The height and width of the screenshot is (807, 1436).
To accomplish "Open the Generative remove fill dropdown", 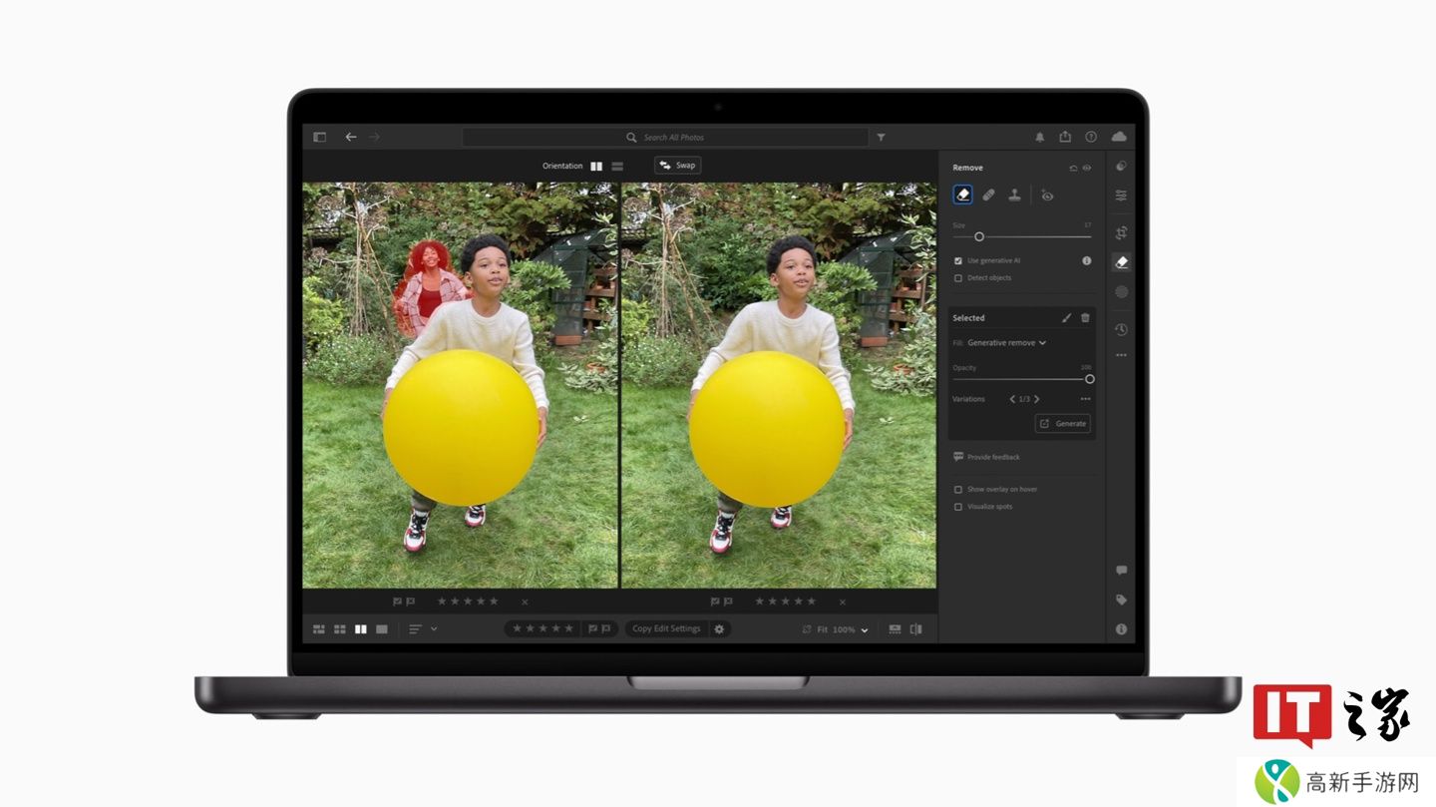I will click(x=1007, y=343).
